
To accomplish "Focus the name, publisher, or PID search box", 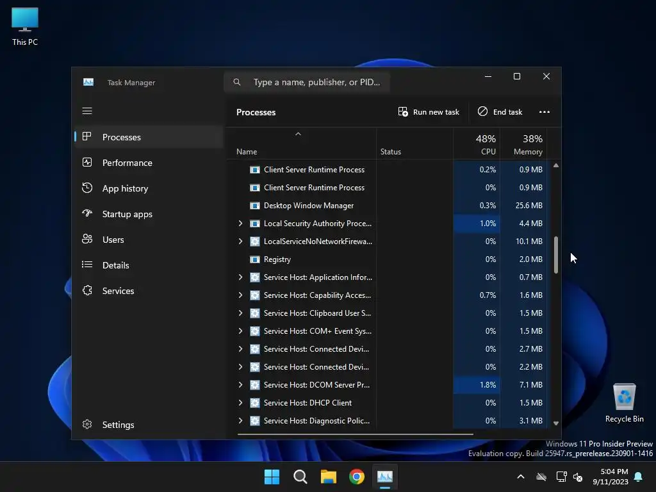I will point(307,82).
